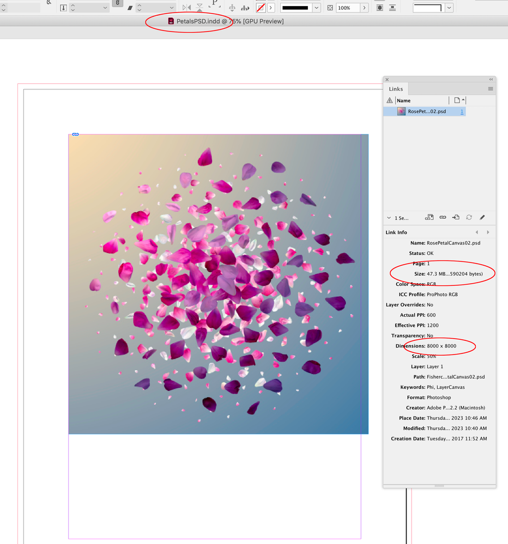The width and height of the screenshot is (508, 544).
Task: Click the shear angle stepper arrows
Action: point(139,8)
